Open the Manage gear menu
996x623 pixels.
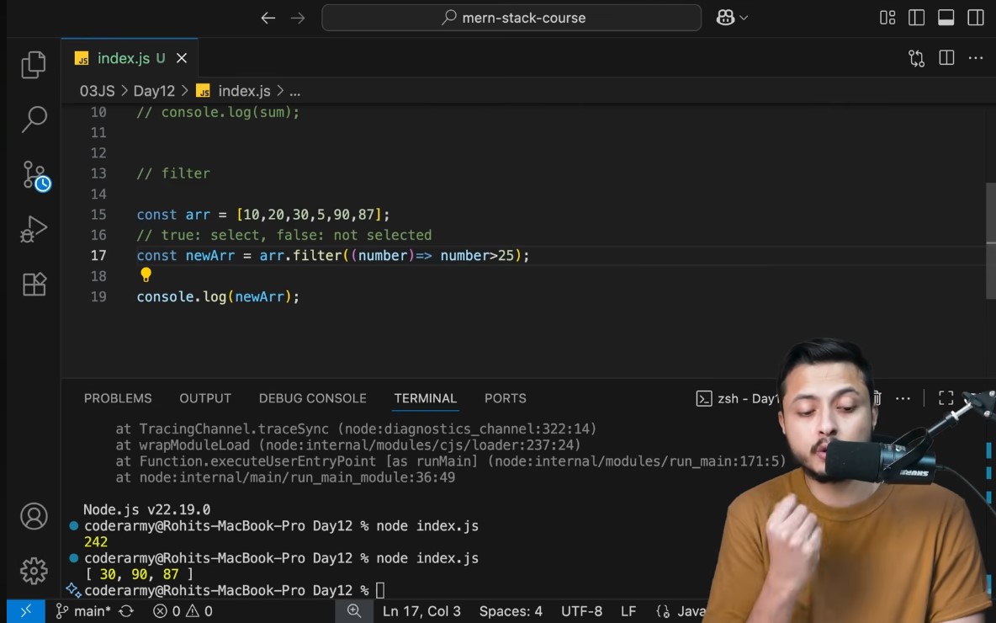[34, 571]
